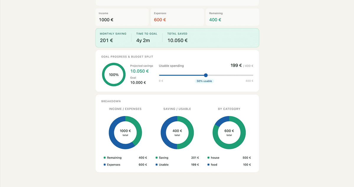This screenshot has height=187, width=354.
Task: Click the house amount 500 €
Action: [247, 158]
